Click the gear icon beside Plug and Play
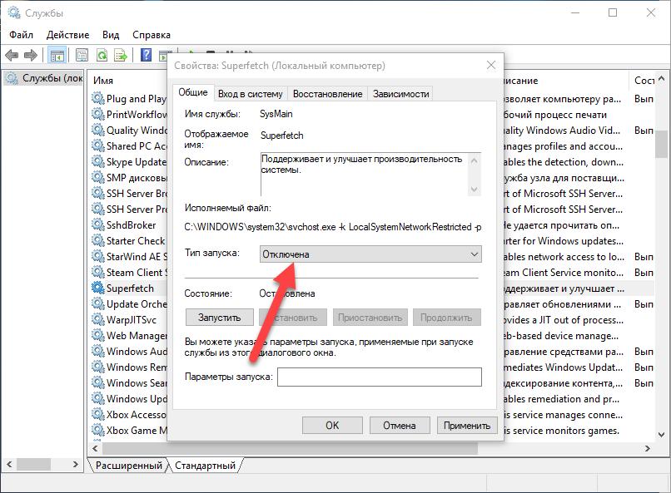671x493 pixels. pos(98,99)
